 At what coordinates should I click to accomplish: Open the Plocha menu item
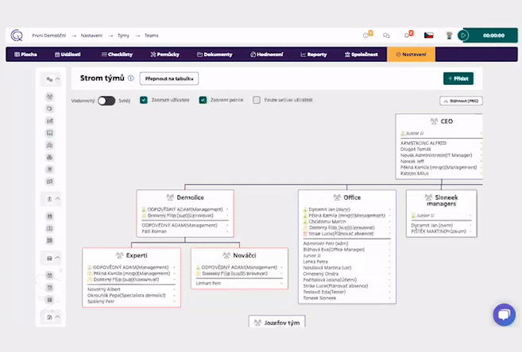(x=25, y=55)
